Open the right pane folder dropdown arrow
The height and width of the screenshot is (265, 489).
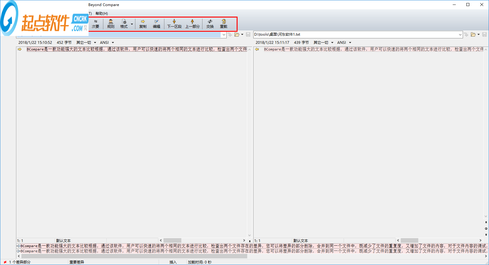478,34
